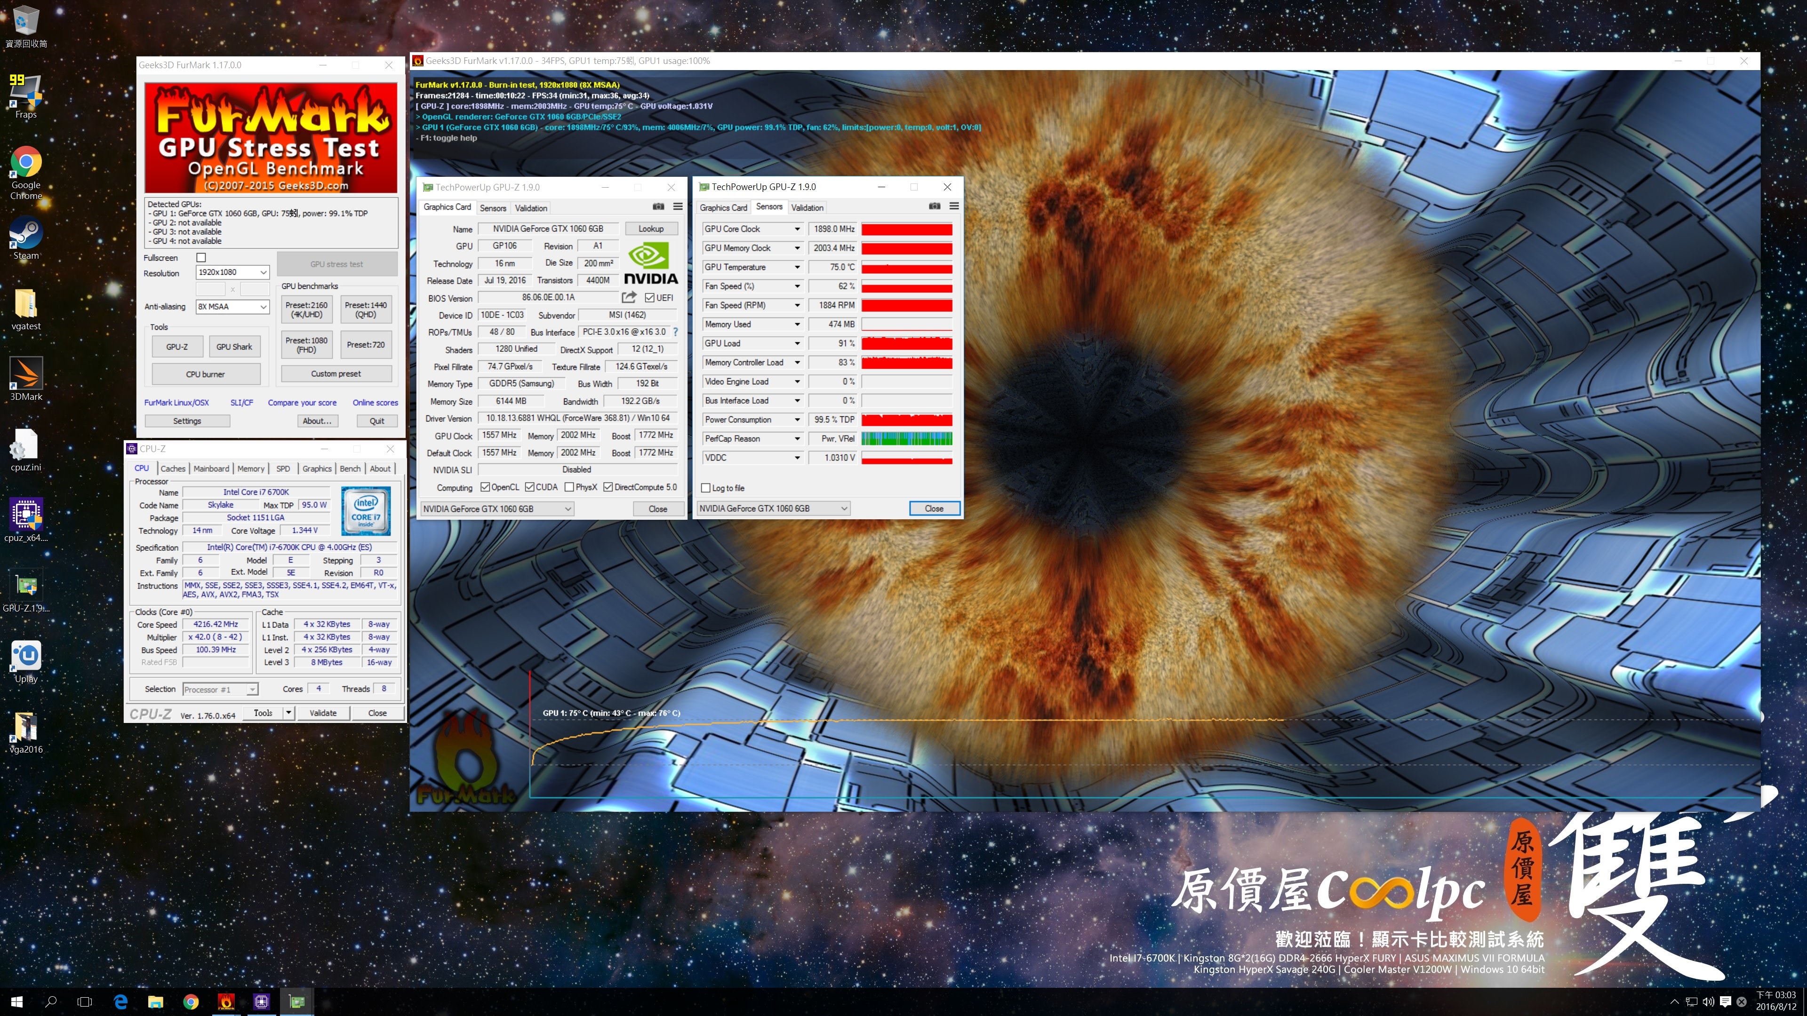
Task: Toggle the OpenCL checkbox
Action: click(485, 487)
